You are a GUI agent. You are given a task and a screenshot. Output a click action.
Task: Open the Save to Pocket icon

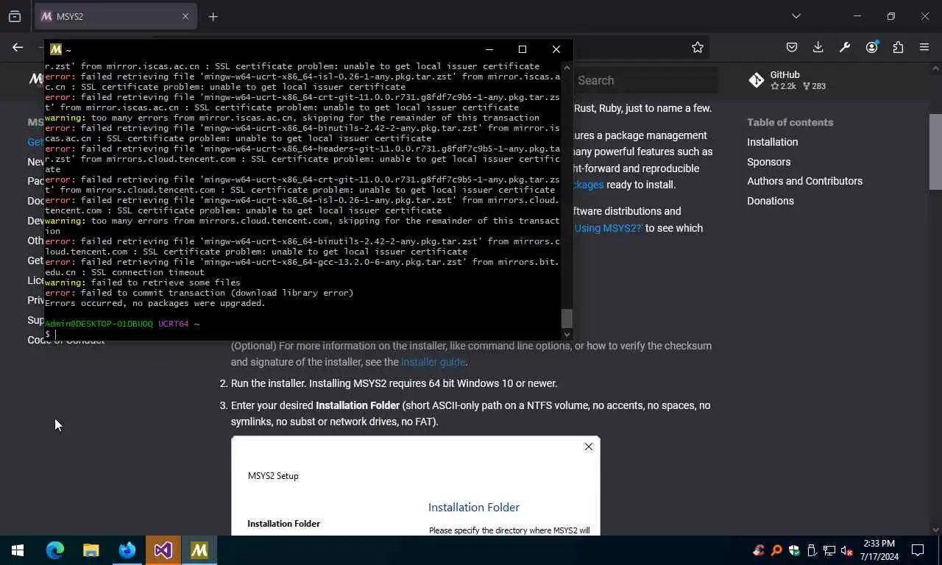pos(791,47)
